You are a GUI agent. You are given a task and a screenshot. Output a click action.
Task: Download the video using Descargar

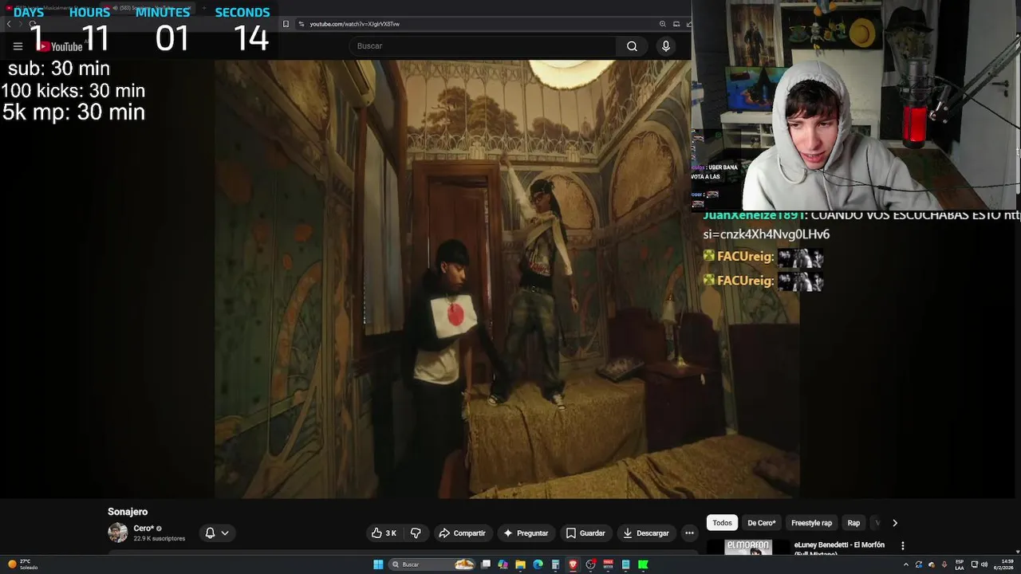point(646,533)
